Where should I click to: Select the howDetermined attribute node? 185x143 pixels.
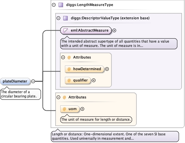pyautogui.click(x=85, y=69)
